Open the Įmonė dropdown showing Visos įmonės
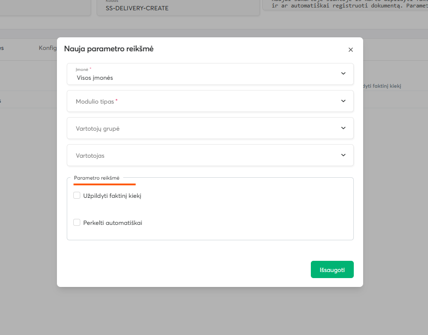This screenshot has width=428, height=335. tap(205, 74)
